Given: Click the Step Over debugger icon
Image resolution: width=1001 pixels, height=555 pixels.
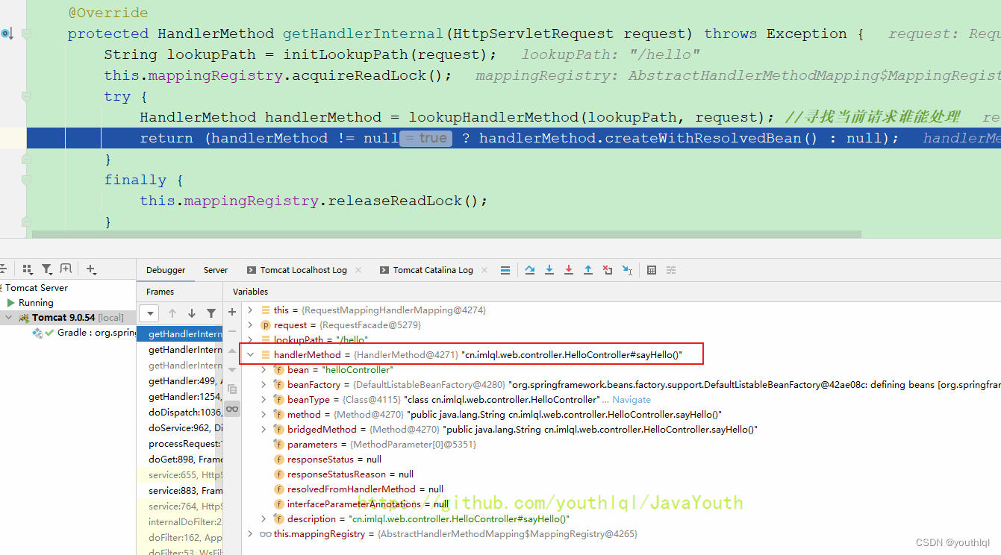Looking at the screenshot, I should point(530,270).
